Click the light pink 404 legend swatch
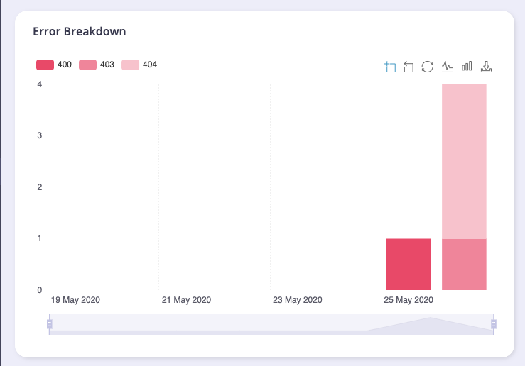Screen dimensions: 525x366 [131, 65]
